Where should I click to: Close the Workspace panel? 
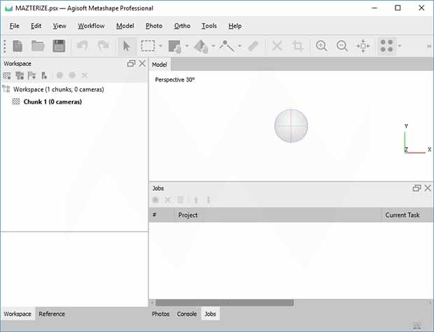(142, 64)
